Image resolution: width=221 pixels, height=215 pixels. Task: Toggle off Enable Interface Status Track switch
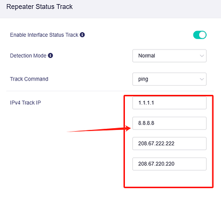click(x=200, y=35)
